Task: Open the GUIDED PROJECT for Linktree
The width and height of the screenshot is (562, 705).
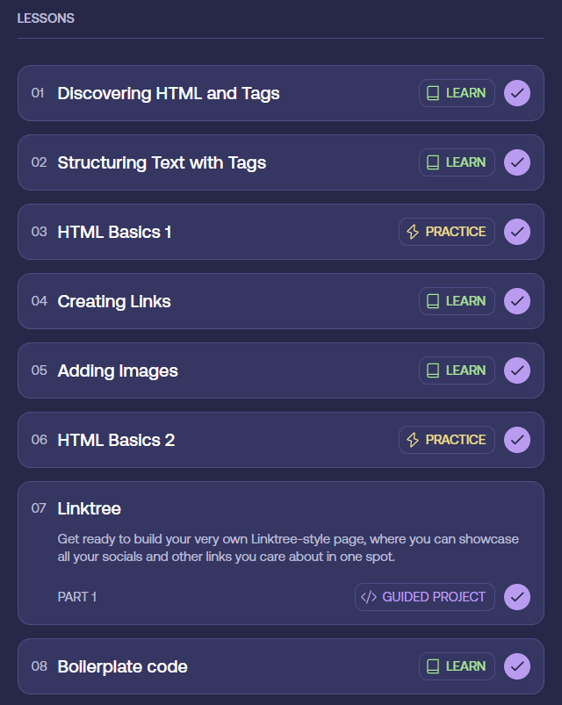Action: [425, 597]
